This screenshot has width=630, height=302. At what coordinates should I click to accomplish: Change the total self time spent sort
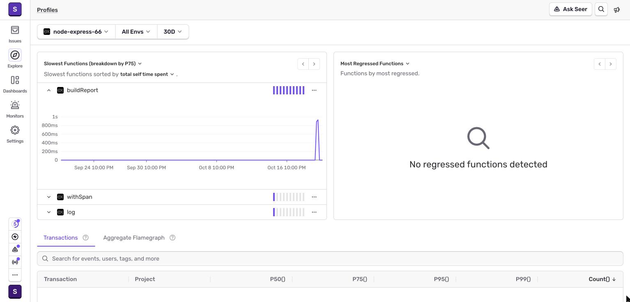[147, 74]
